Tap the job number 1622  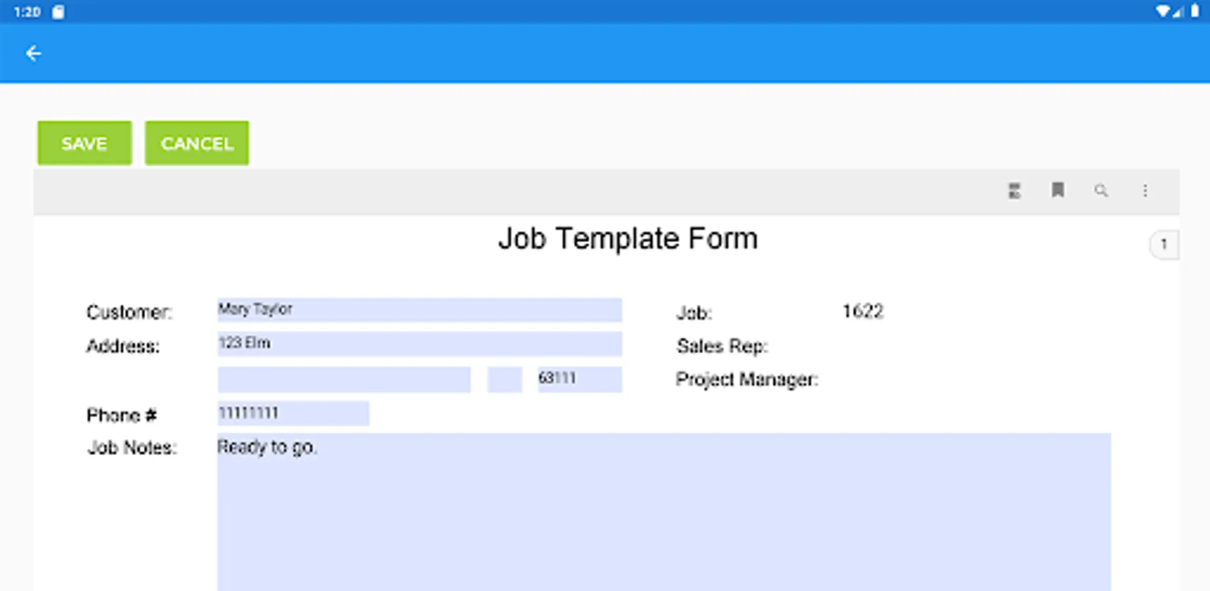click(x=863, y=311)
